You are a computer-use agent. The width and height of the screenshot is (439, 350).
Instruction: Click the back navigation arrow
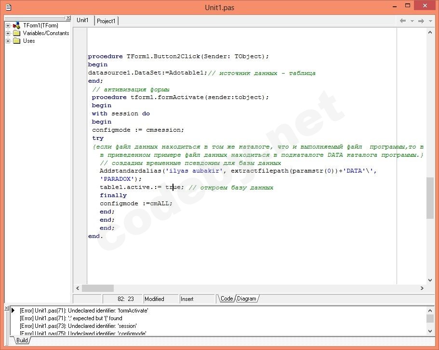403,21
